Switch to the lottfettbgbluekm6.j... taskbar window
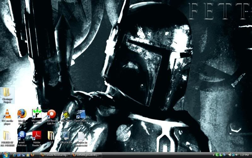Screen dimensions: 252x158 [x=86, y=155]
